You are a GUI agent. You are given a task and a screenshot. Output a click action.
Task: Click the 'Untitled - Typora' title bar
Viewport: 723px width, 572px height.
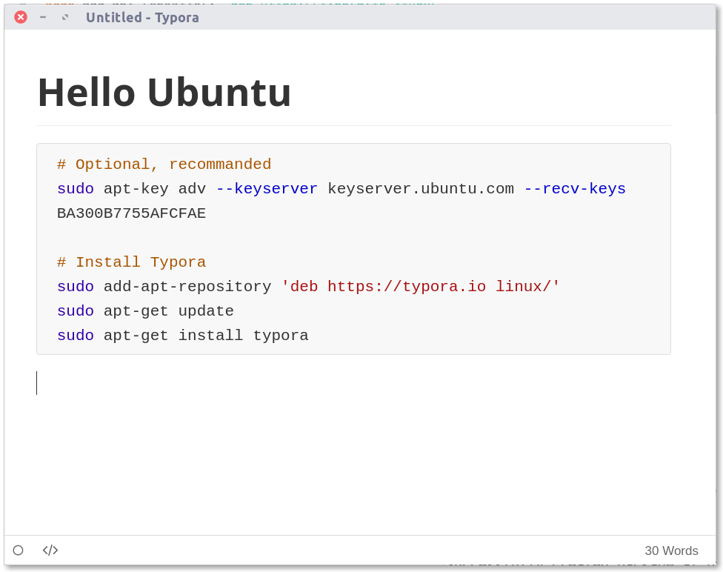click(x=142, y=18)
